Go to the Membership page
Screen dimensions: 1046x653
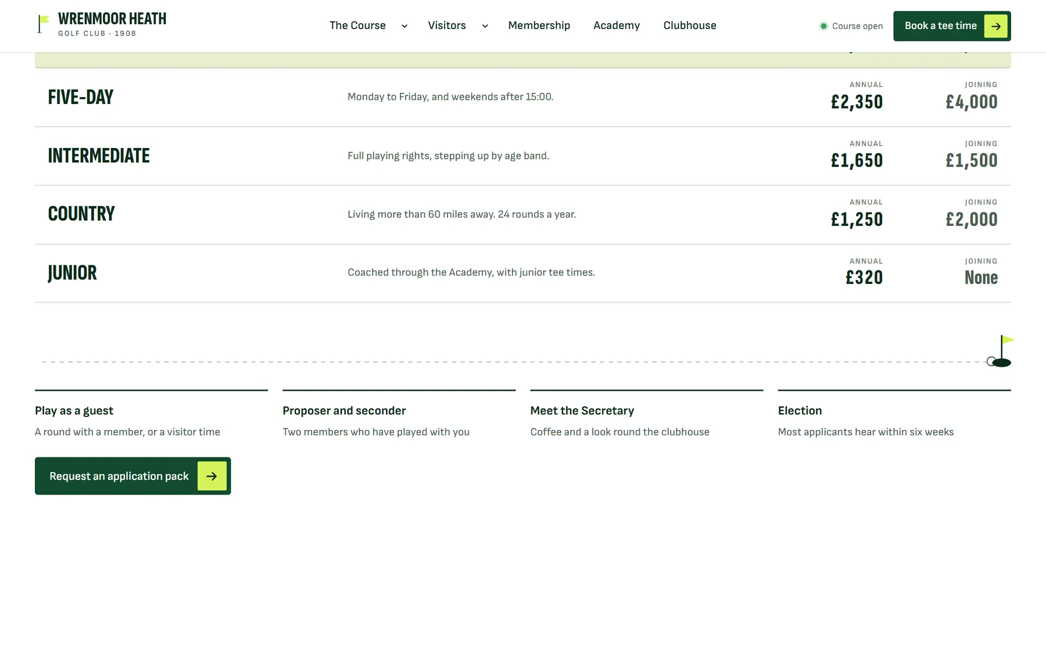(539, 26)
